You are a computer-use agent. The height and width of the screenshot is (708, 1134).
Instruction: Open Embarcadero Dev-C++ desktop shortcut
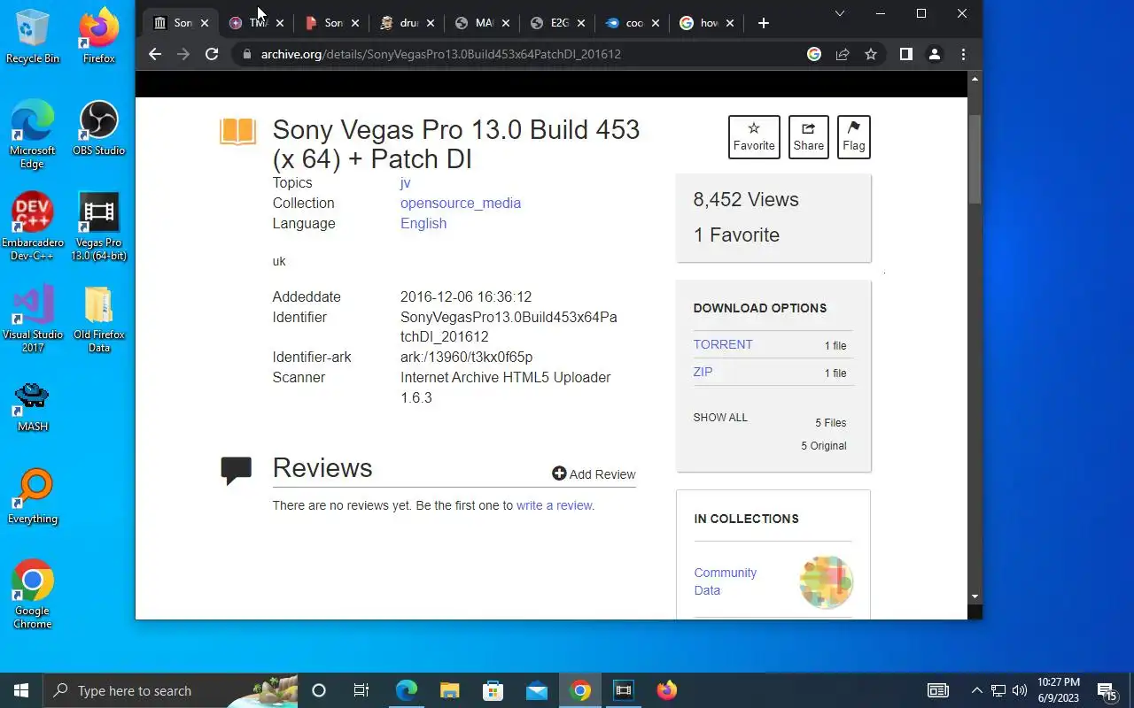(x=33, y=227)
